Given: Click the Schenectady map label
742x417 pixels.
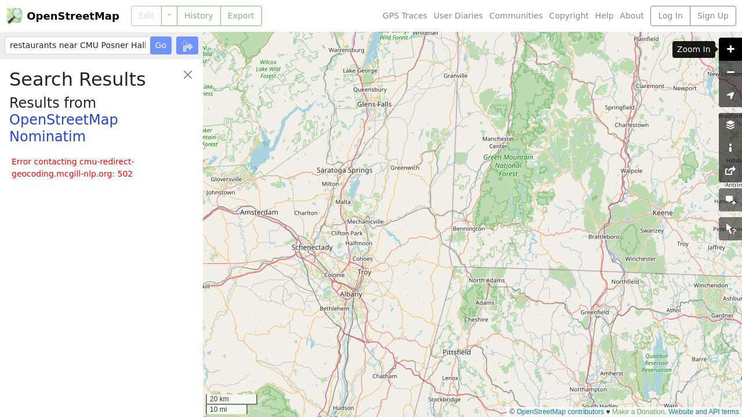Looking at the screenshot, I should click(312, 247).
